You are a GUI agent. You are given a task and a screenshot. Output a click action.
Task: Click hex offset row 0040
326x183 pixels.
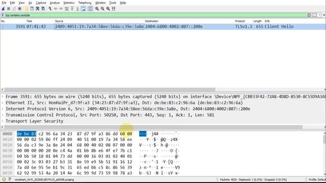8,156
